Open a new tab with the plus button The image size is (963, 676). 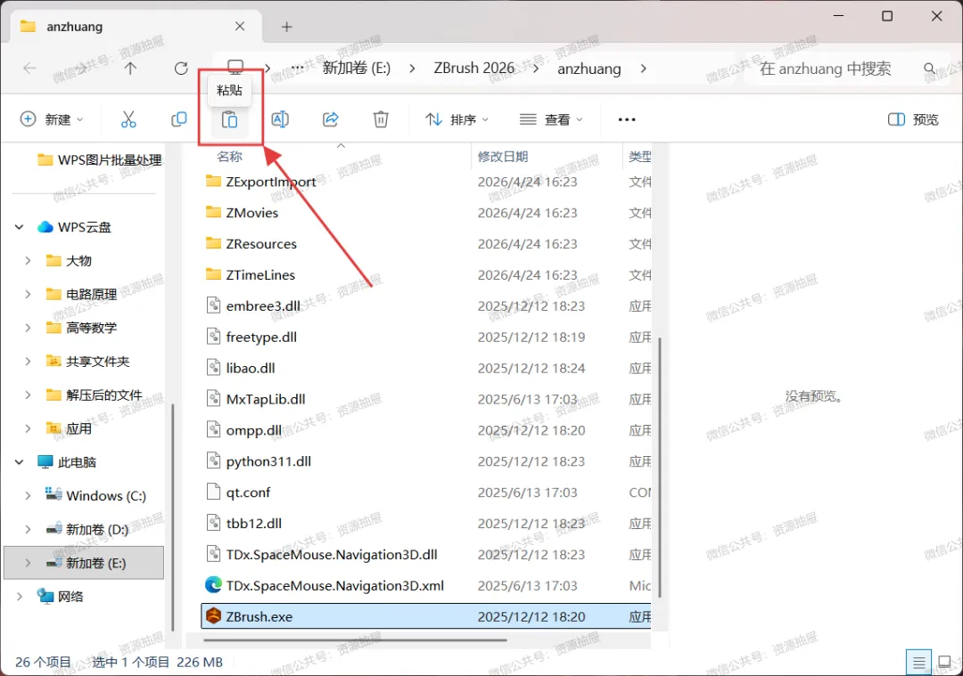(286, 27)
